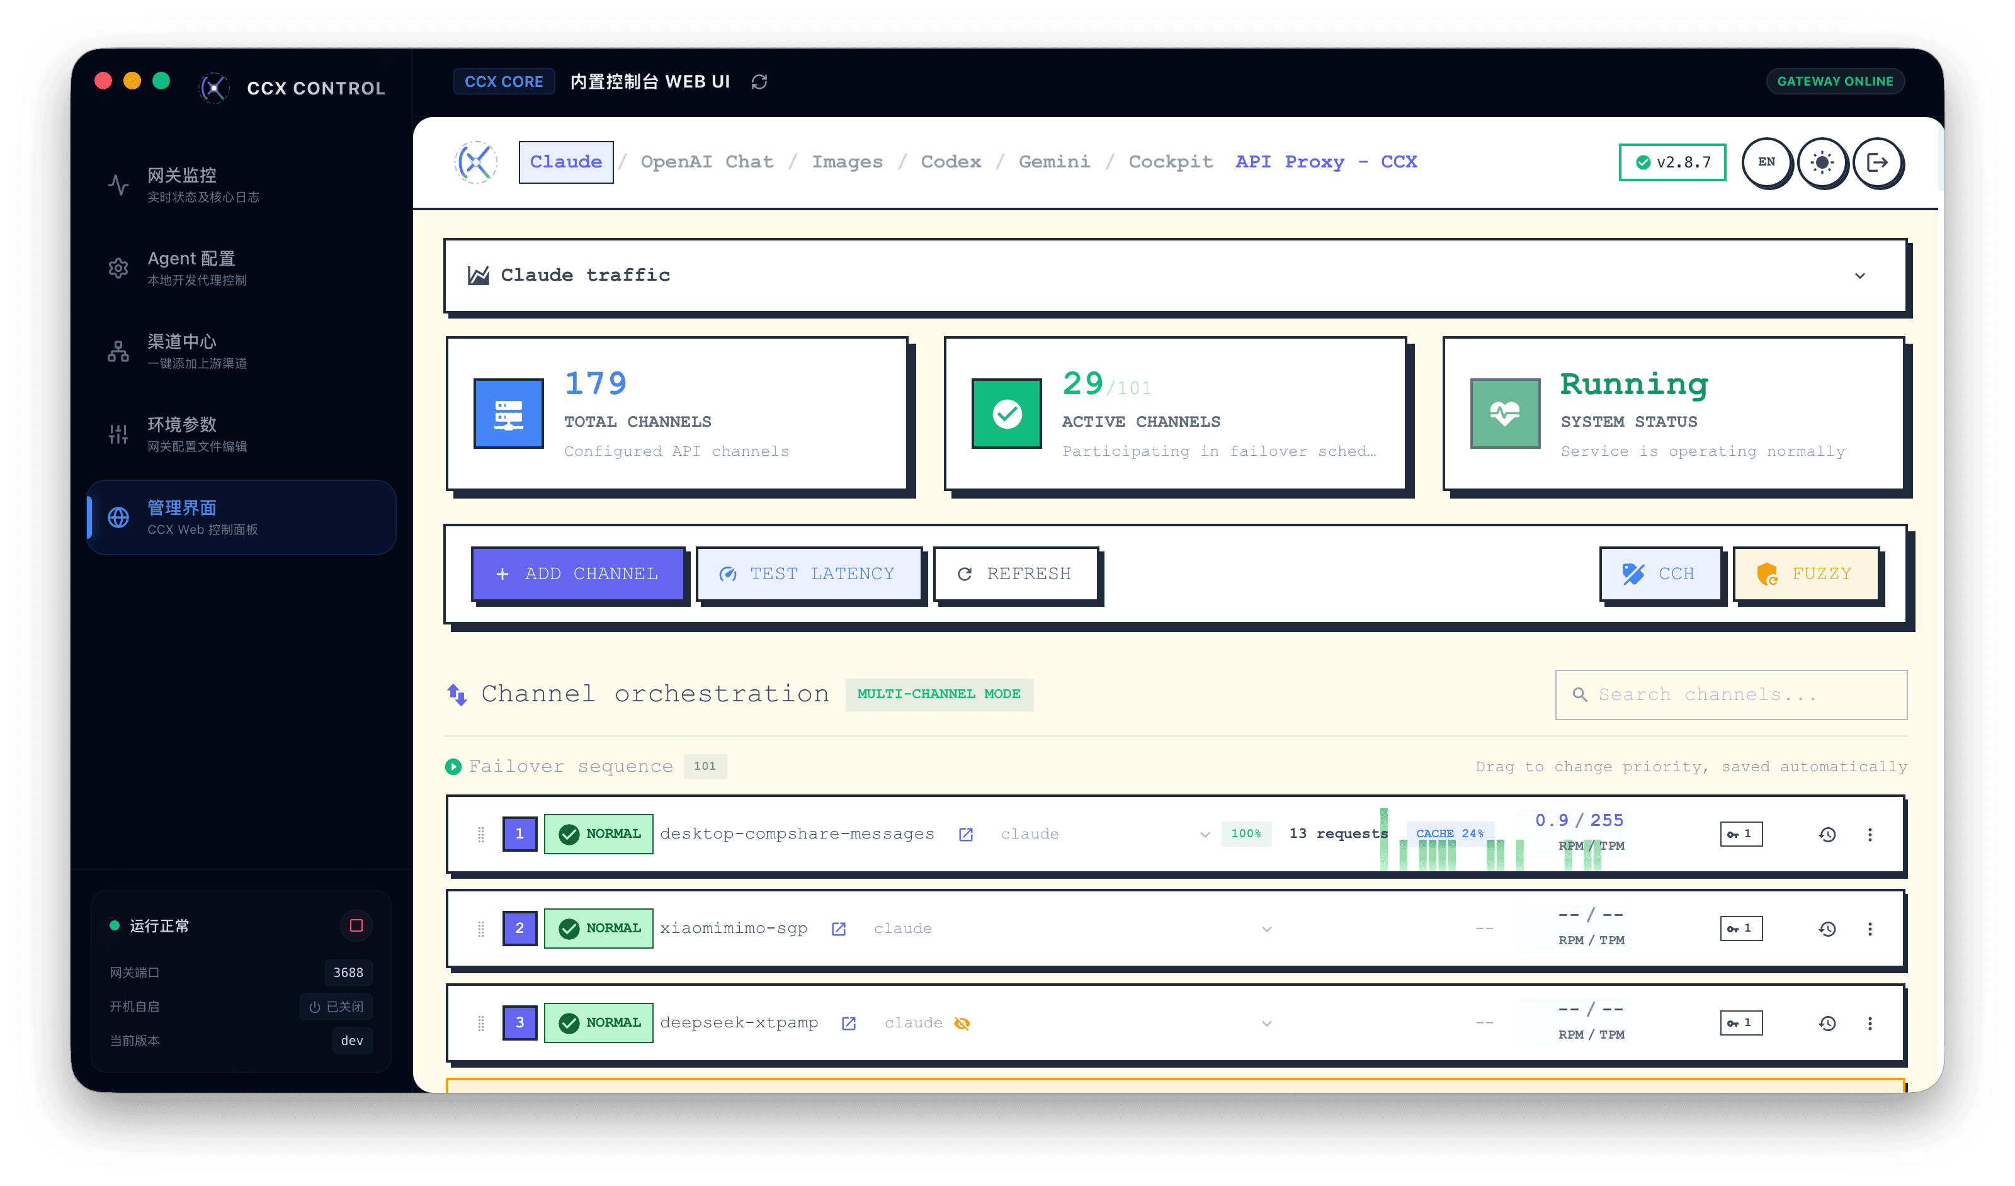The height and width of the screenshot is (1186, 2015).
Task: Select the Gemini tab
Action: pyautogui.click(x=1054, y=162)
